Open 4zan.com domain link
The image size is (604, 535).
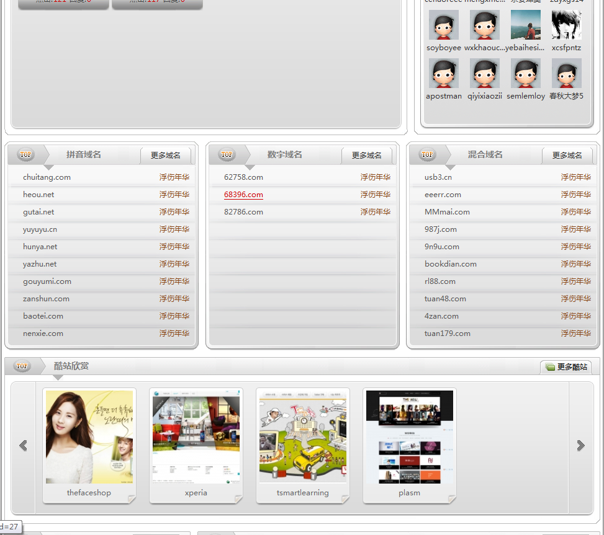(x=441, y=316)
